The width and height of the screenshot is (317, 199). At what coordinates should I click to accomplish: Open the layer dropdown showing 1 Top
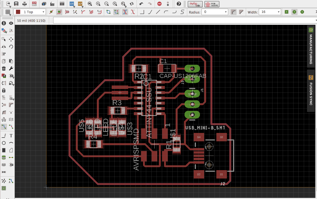tap(30, 12)
